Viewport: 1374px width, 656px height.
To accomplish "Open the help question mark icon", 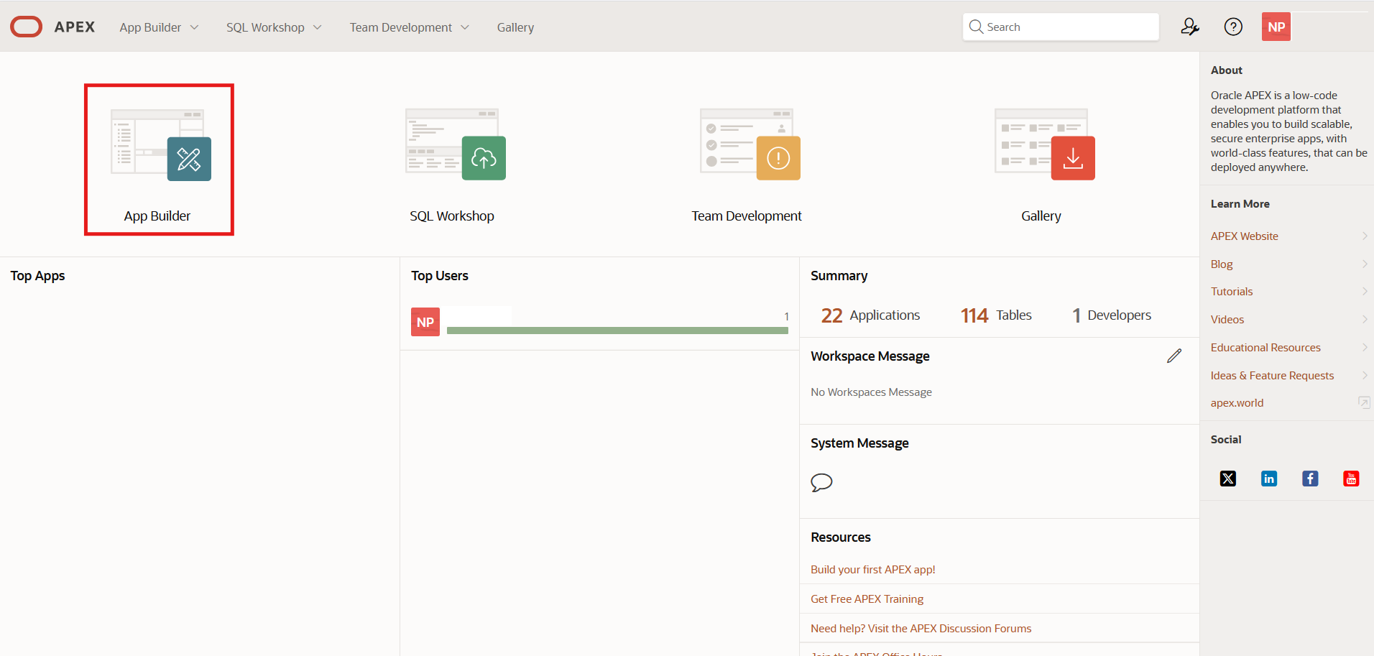I will click(x=1233, y=27).
